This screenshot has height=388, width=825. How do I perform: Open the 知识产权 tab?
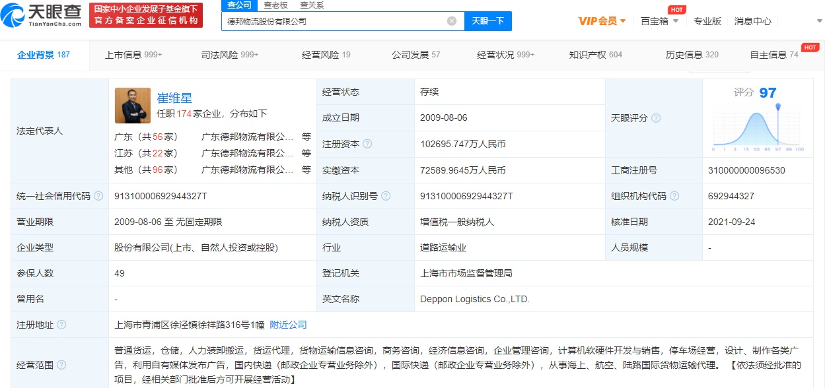click(x=596, y=55)
